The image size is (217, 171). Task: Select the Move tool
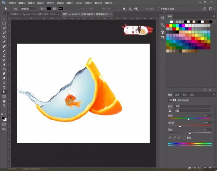(x=4, y=19)
